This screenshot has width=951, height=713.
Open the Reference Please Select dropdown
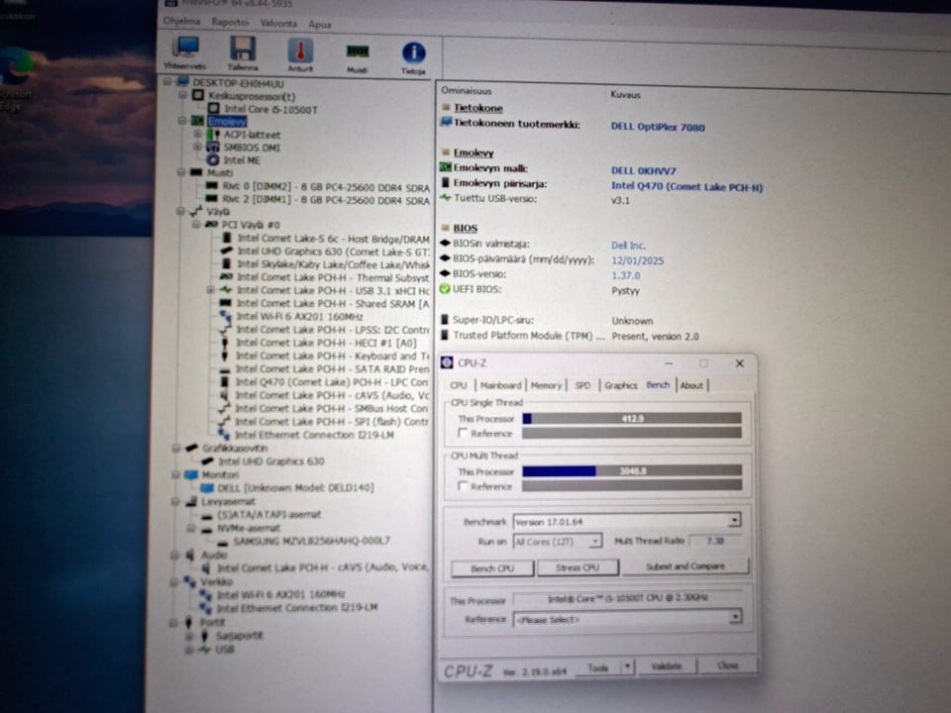point(735,617)
